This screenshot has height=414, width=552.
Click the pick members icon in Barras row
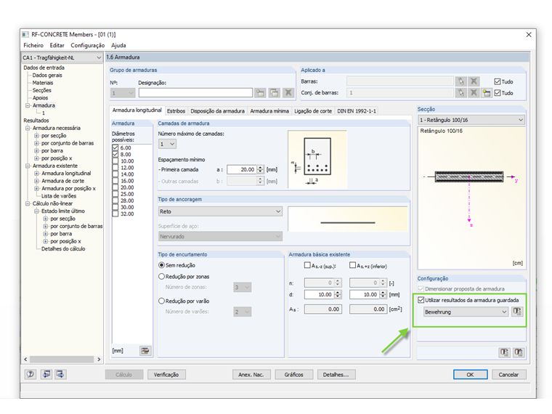460,81
